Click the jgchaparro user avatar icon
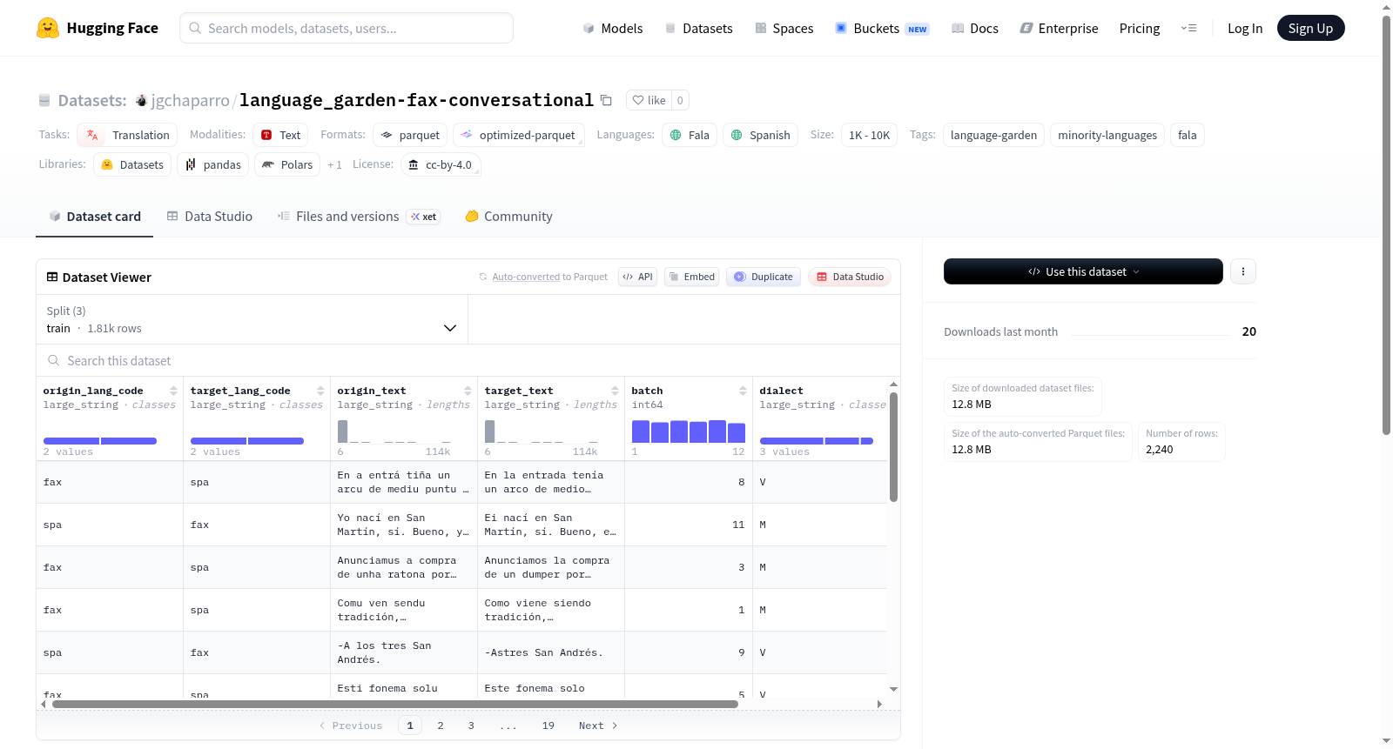 coord(141,101)
